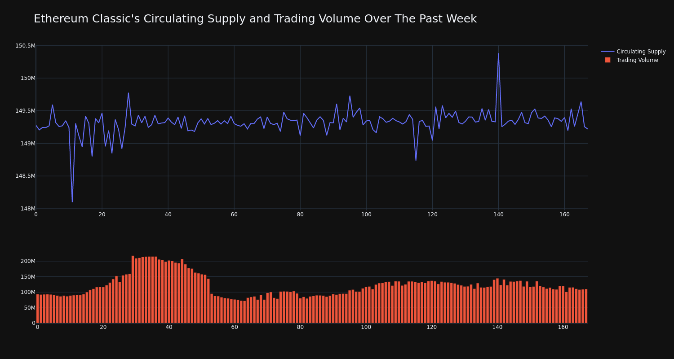Click the 120 tick label on supply chart
Viewport: 674px width, 359px height.
pos(432,215)
